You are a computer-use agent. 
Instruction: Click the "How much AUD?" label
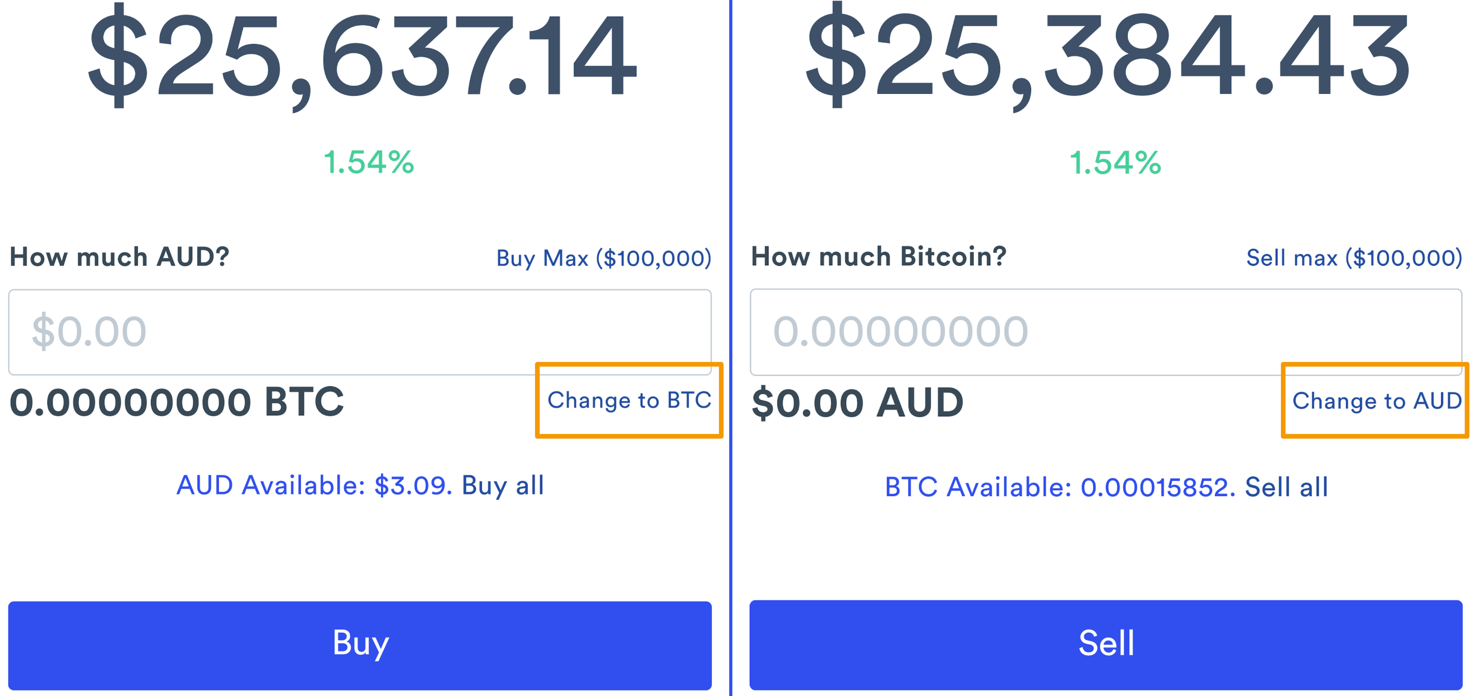tap(120, 257)
